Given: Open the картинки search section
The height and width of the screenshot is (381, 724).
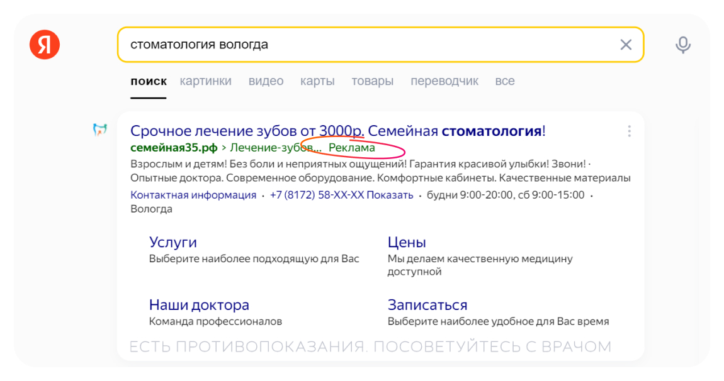Looking at the screenshot, I should (x=206, y=80).
